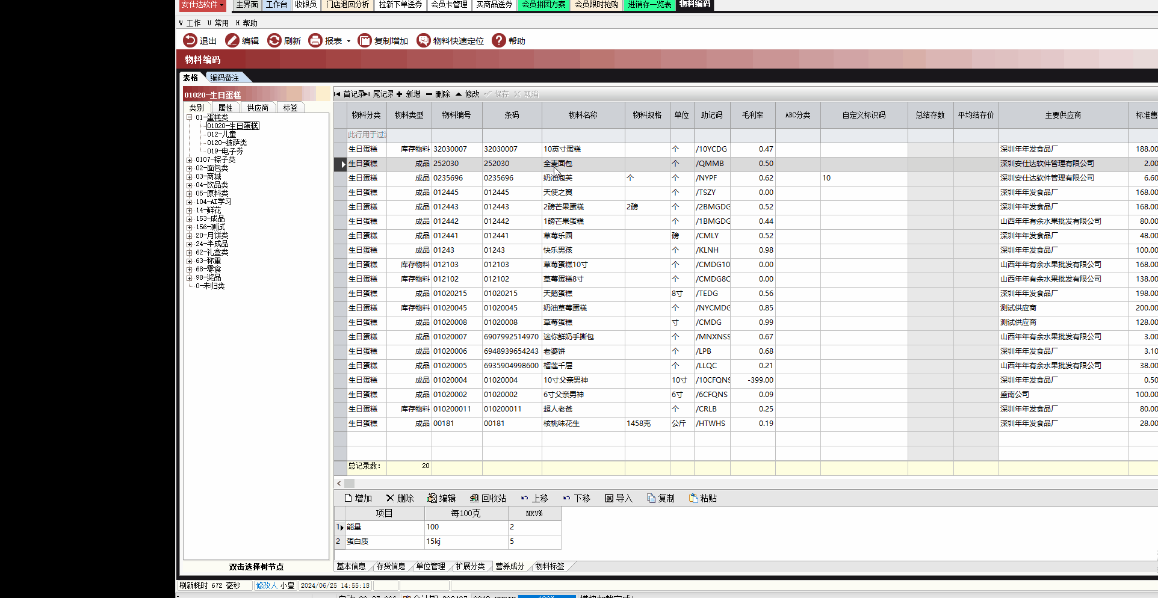The height and width of the screenshot is (598, 1158).
Task: Click the 导入 (import) icon
Action: (609, 498)
